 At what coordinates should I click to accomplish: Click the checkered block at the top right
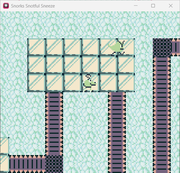tap(162, 48)
